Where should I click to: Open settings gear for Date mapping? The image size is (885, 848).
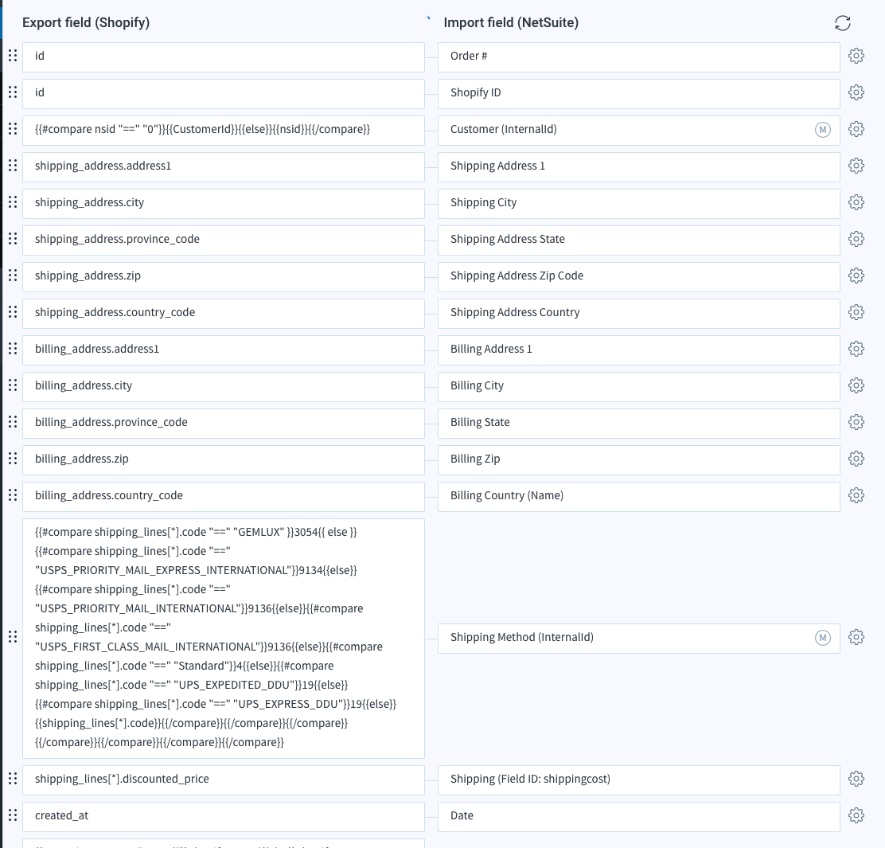point(856,815)
